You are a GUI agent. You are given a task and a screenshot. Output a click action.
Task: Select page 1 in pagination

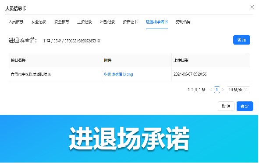tap(217, 90)
